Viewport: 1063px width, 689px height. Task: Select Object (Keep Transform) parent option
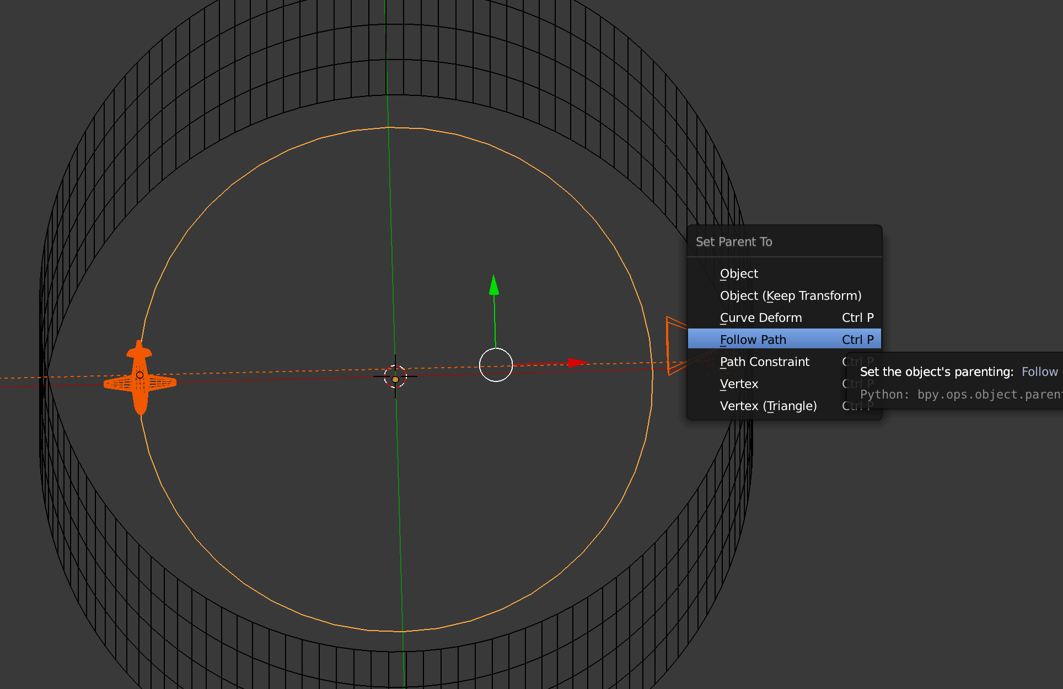pos(784,295)
